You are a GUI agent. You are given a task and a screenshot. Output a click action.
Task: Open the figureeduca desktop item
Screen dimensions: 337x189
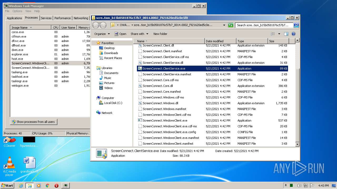click(x=29, y=142)
